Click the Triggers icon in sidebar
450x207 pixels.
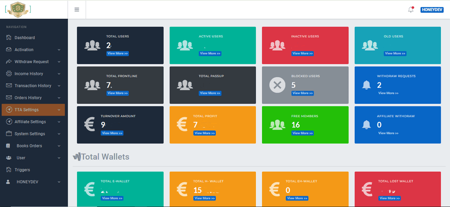point(9,170)
